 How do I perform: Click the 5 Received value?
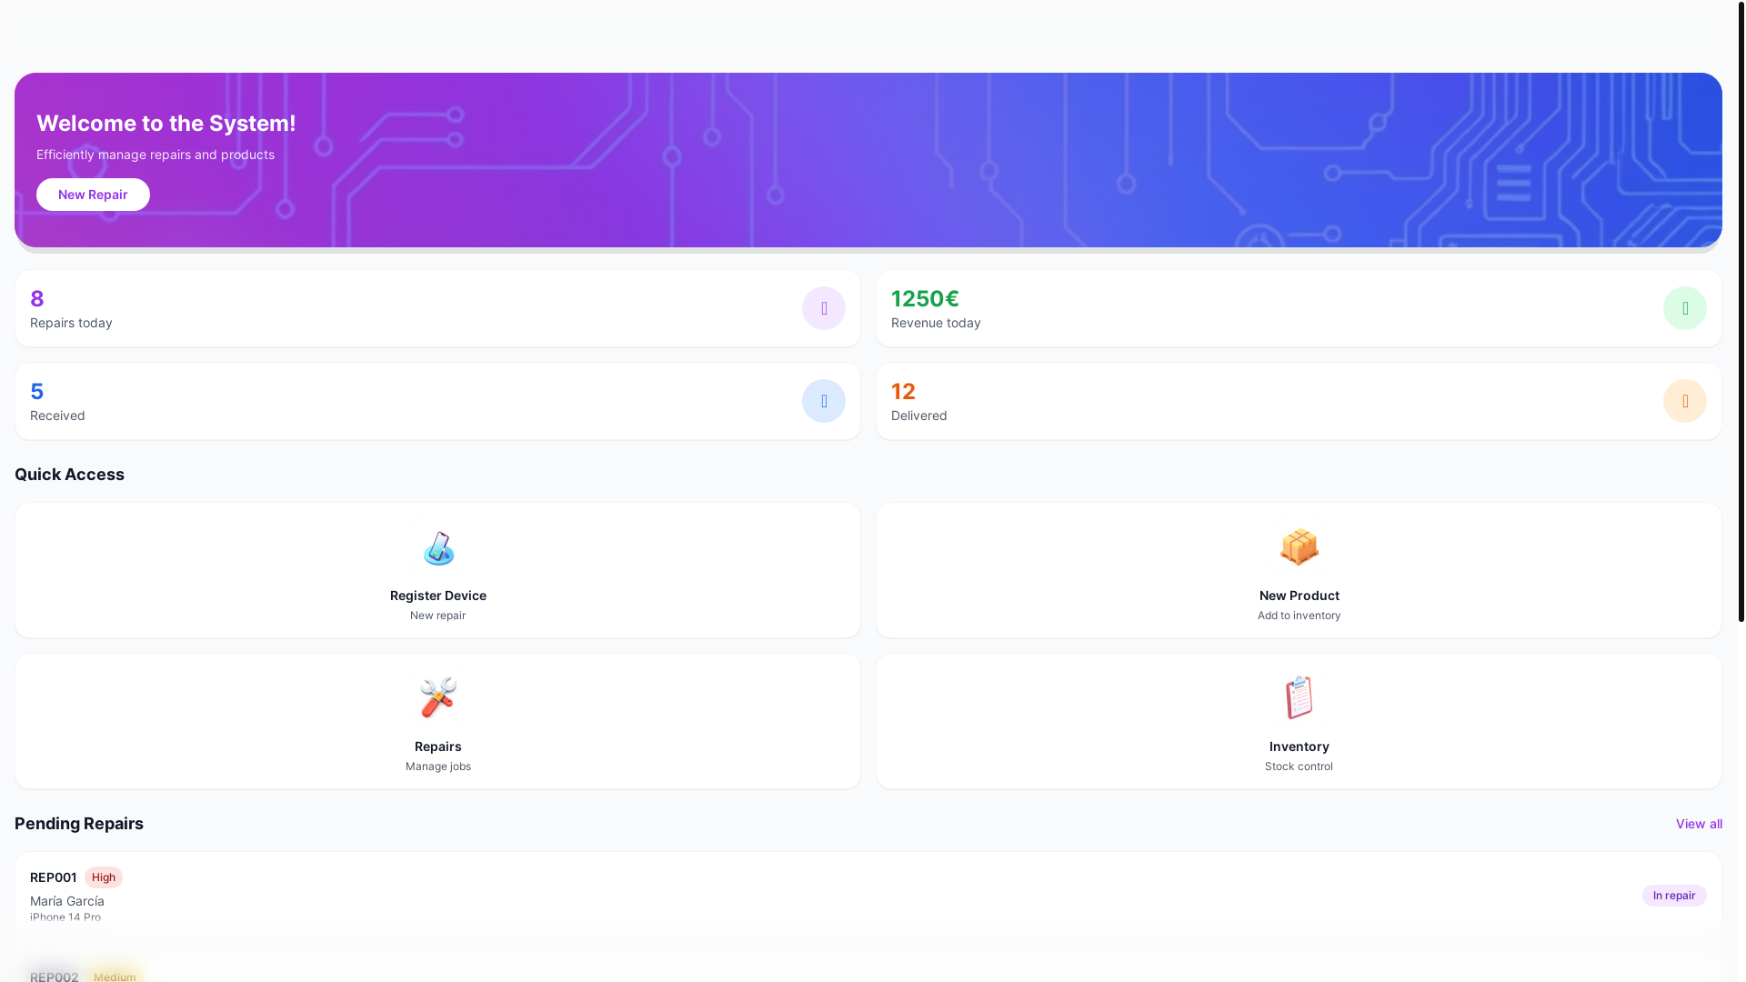(37, 391)
